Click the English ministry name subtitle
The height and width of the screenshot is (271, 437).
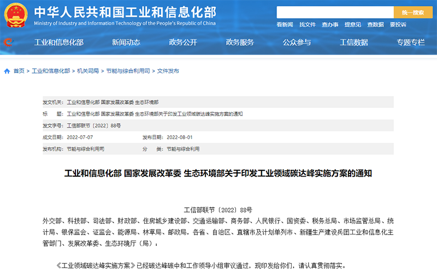point(125,23)
